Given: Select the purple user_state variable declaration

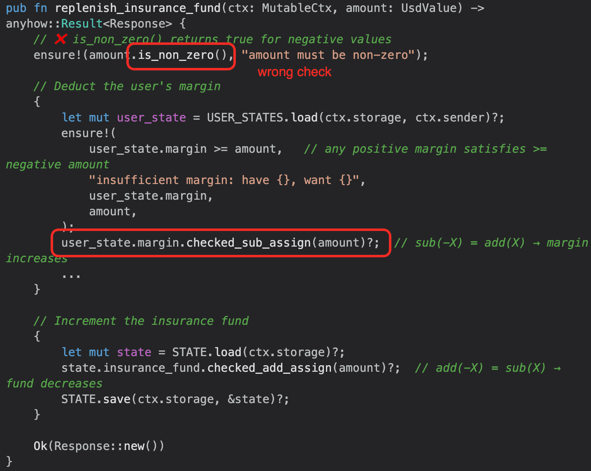Looking at the screenshot, I should pyautogui.click(x=151, y=118).
